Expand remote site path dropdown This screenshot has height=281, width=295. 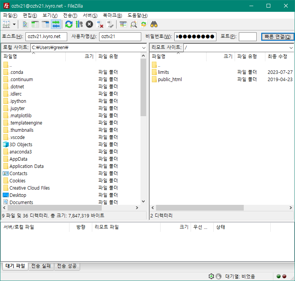(x=291, y=48)
